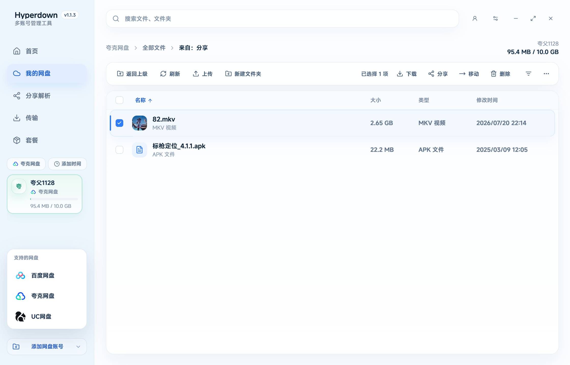Click the trash delete icon

click(x=494, y=74)
